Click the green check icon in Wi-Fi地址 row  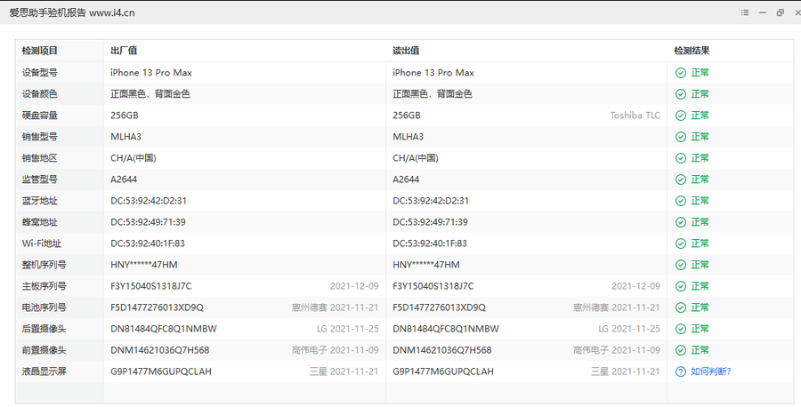coord(681,243)
